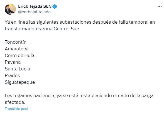Visit the @carbajal_tejada handle link
The height and width of the screenshot is (113, 164).
[35, 12]
